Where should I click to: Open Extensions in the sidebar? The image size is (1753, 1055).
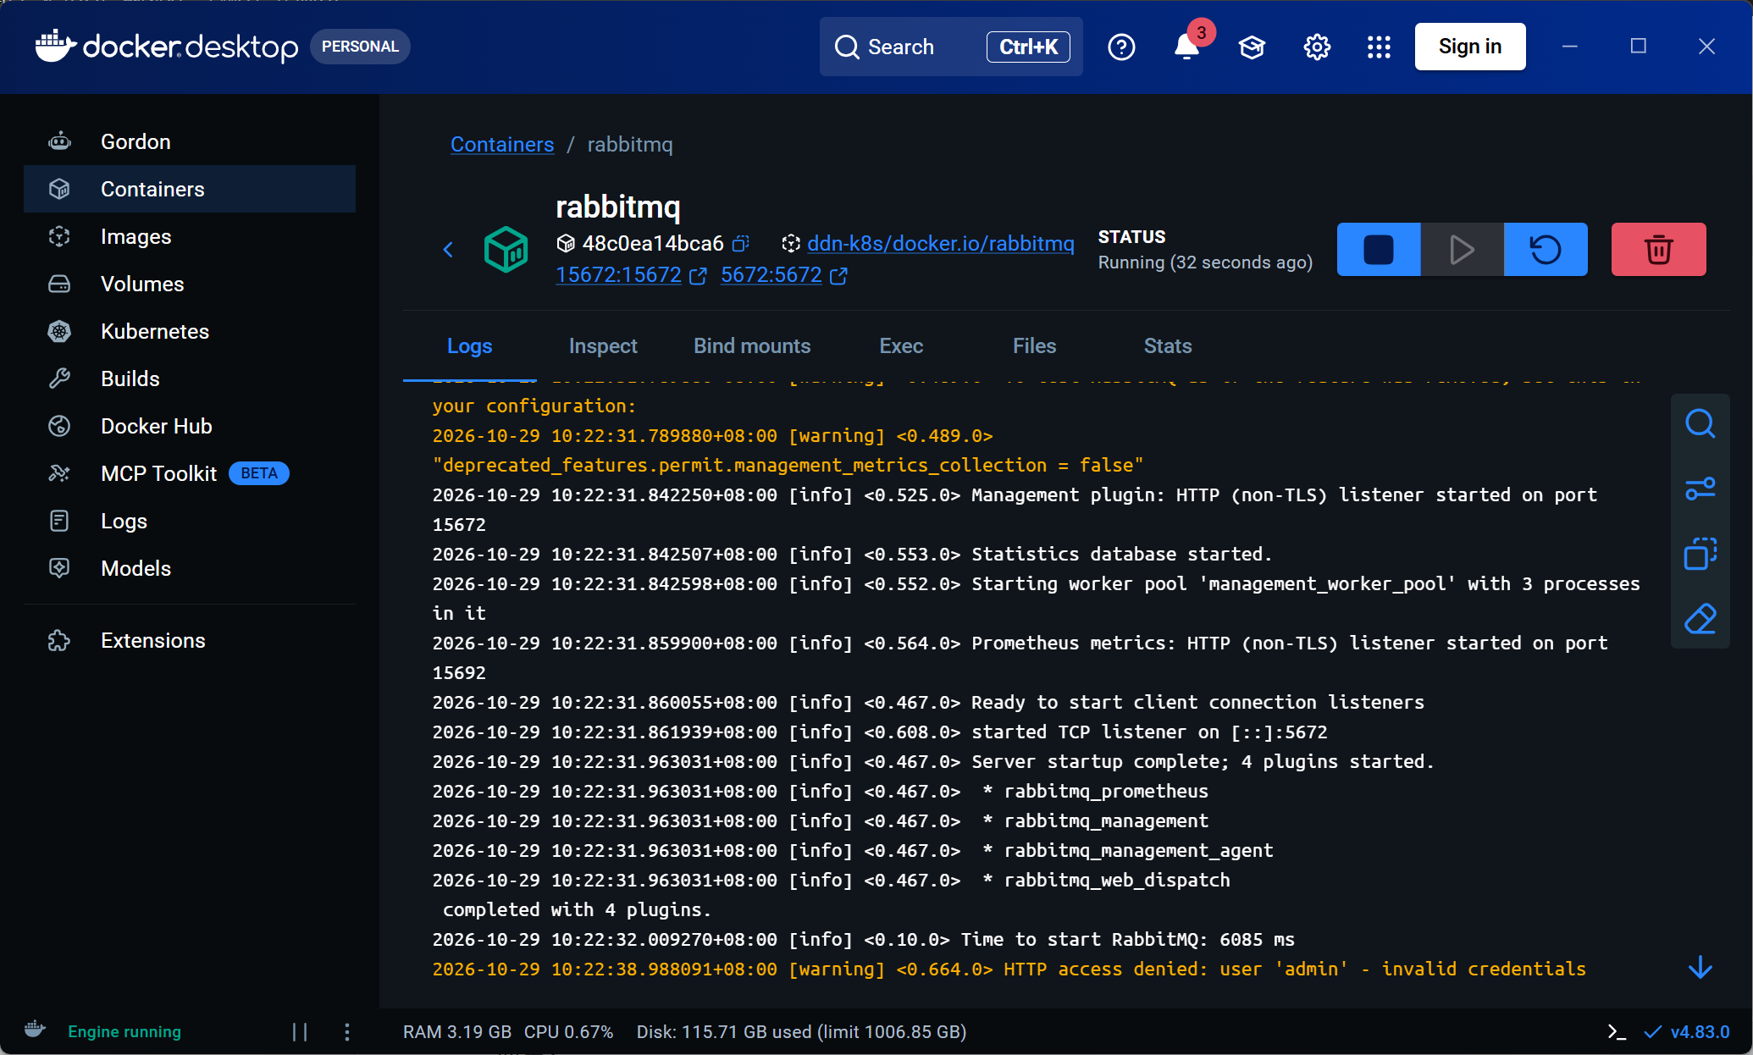(190, 640)
